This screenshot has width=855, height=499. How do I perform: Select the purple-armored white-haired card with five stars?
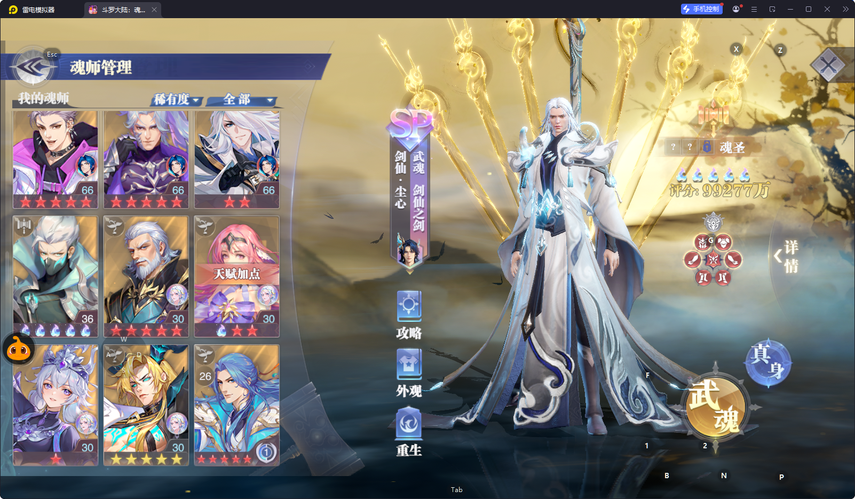pyautogui.click(x=146, y=160)
